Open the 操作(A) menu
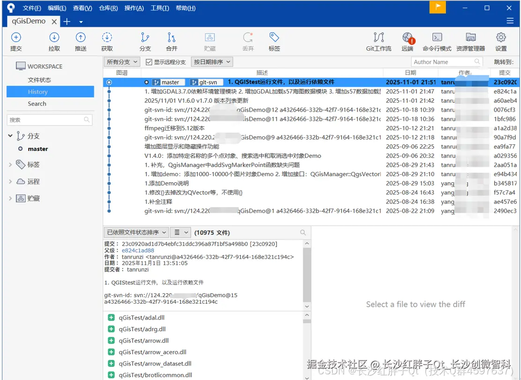Image resolution: width=521 pixels, height=380 pixels. 134,8
